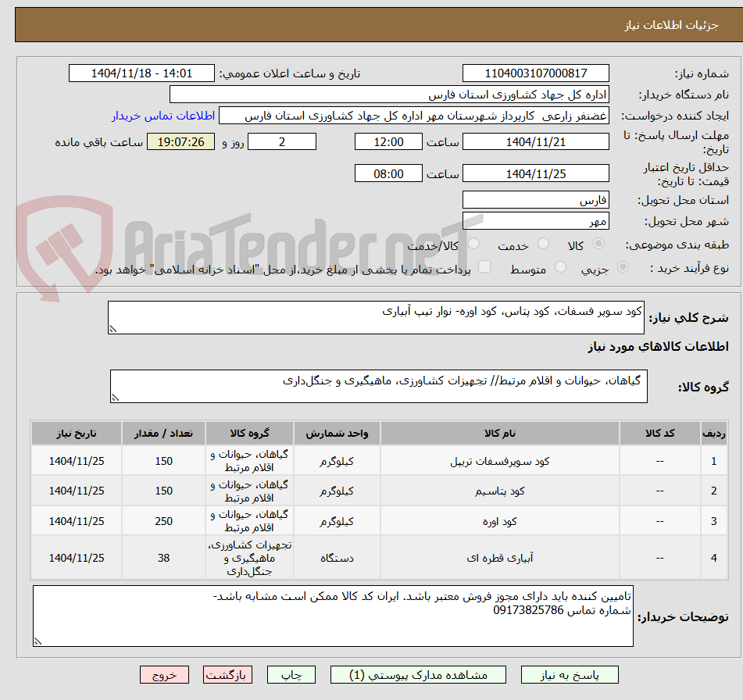Image resolution: width=743 pixels, height=700 pixels.
Task: Click the price validity hour 08:00
Action: point(388,173)
